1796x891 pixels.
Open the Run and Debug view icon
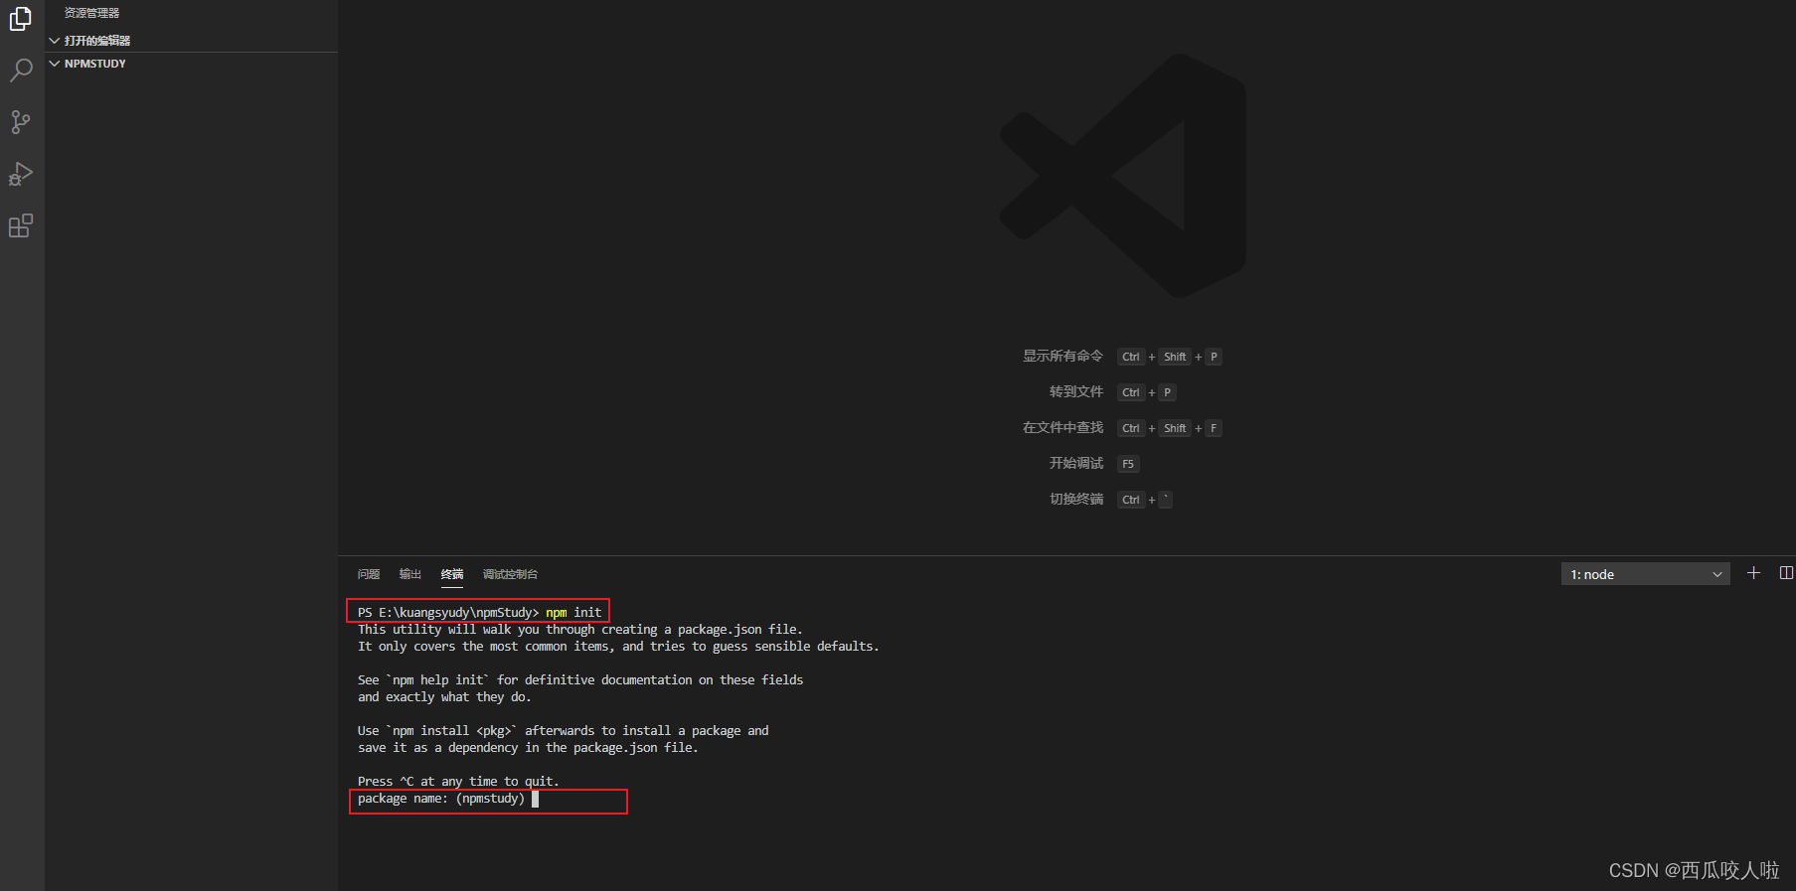tap(21, 174)
